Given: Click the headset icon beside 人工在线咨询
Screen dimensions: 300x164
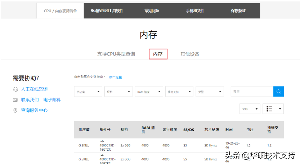Looking at the screenshot, I should [15, 89].
